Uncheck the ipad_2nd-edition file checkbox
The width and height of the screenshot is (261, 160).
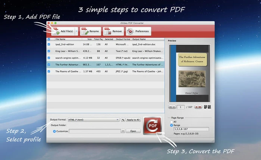pos(49,44)
